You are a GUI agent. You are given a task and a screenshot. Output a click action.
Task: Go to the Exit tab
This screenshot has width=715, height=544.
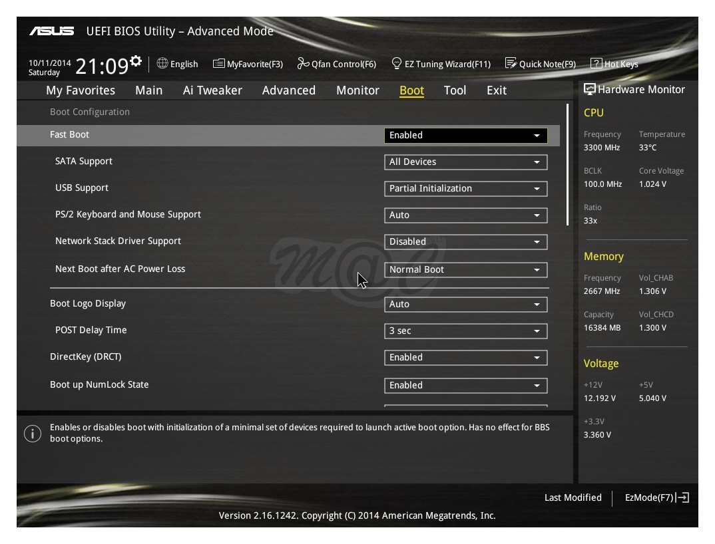click(x=497, y=90)
